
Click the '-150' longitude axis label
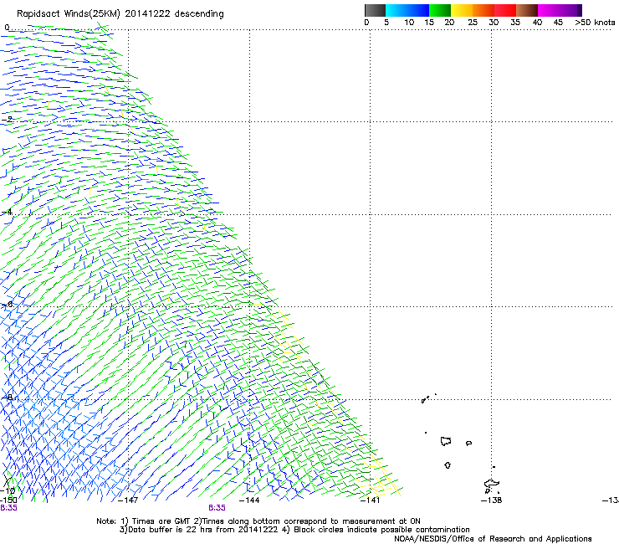tap(8, 499)
